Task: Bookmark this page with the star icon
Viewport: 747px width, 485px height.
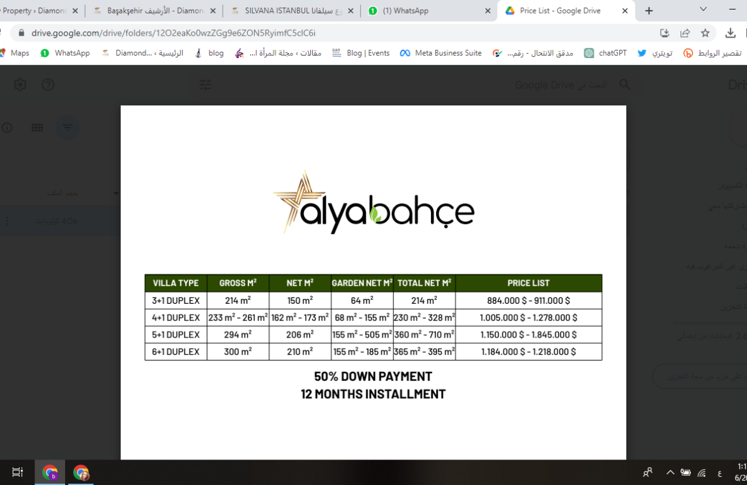Action: point(705,33)
